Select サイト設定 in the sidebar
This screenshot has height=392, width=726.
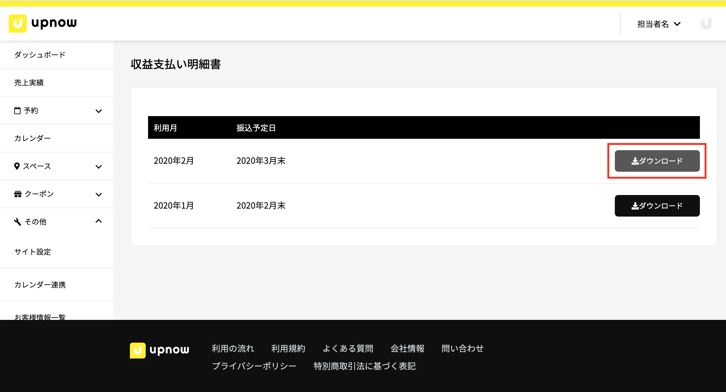coord(57,252)
